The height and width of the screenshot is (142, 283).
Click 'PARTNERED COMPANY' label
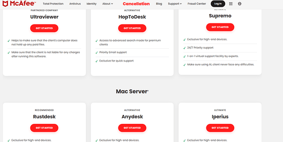pos(44,11)
